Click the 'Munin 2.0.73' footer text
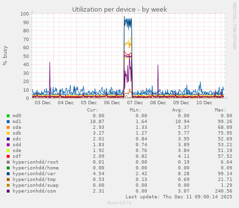 (x=119, y=203)
